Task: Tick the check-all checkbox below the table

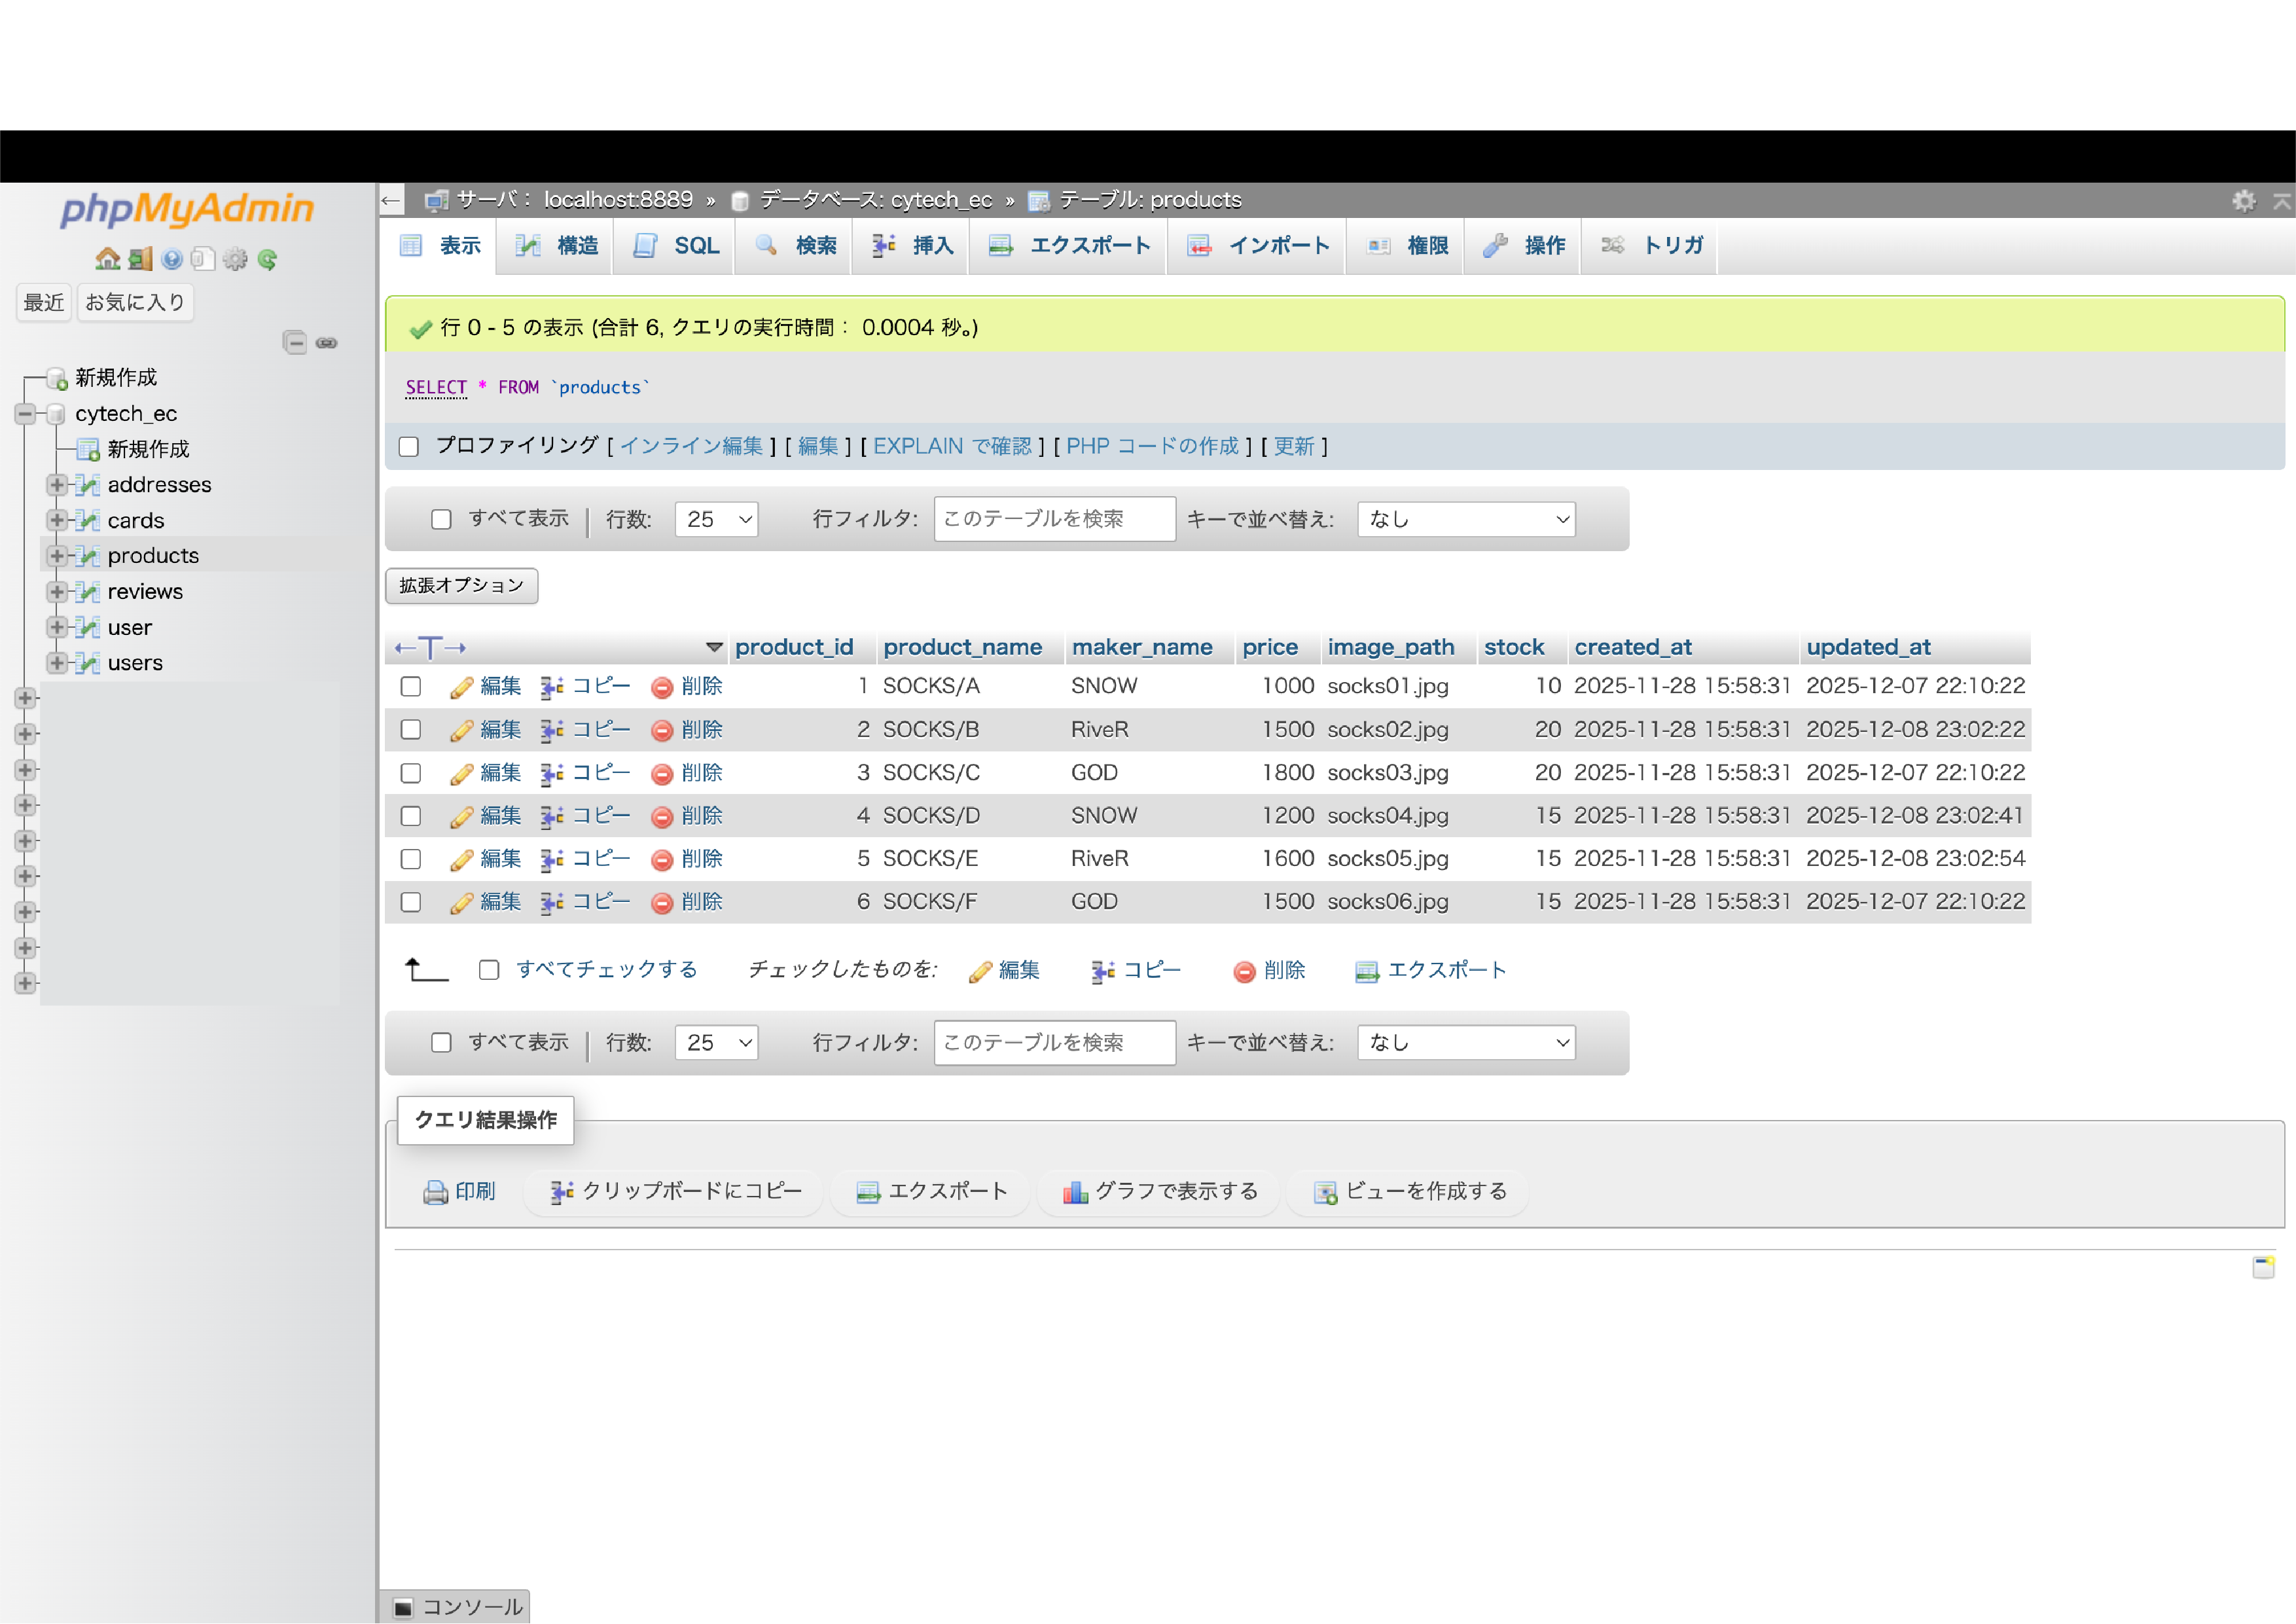Action: [489, 970]
